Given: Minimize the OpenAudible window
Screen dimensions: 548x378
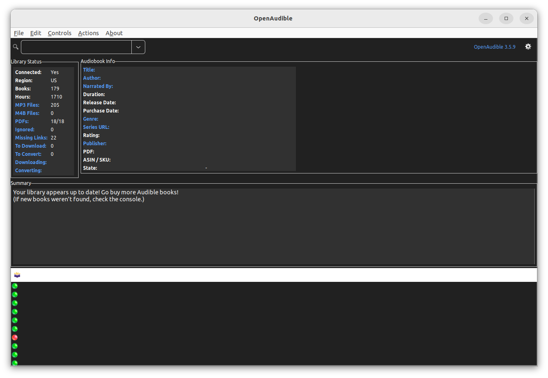Looking at the screenshot, I should [x=486, y=18].
